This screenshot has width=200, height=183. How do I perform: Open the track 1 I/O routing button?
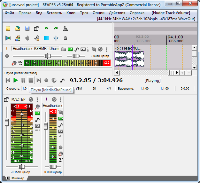(x=70, y=49)
